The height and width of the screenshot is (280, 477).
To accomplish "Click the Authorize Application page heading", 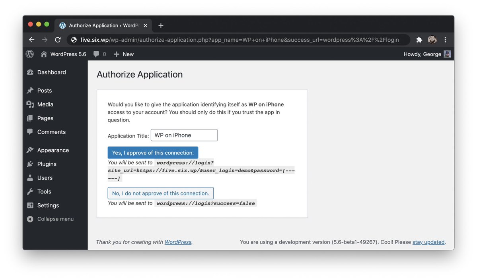I will coord(140,74).
